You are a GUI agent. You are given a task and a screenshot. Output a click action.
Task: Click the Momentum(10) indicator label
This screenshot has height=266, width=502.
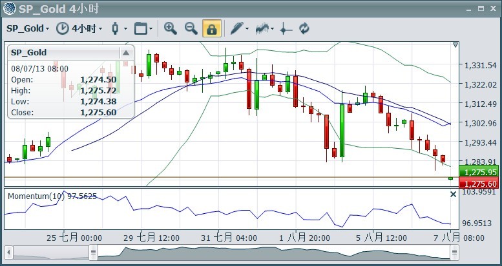tap(52, 196)
